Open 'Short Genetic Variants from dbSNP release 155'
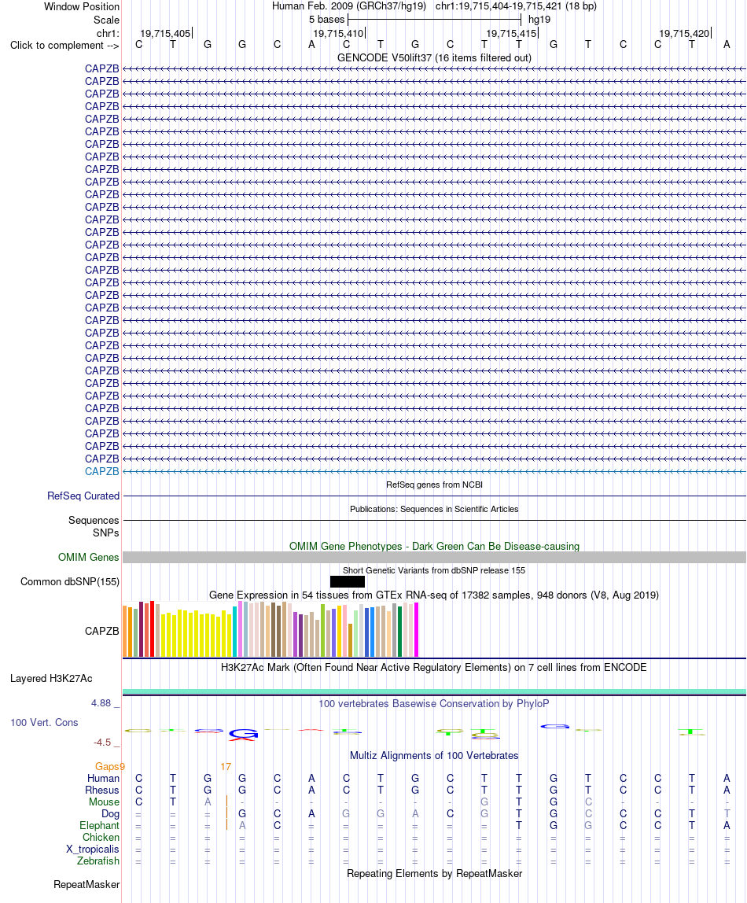Viewport: 747px width, 903px height. [434, 571]
